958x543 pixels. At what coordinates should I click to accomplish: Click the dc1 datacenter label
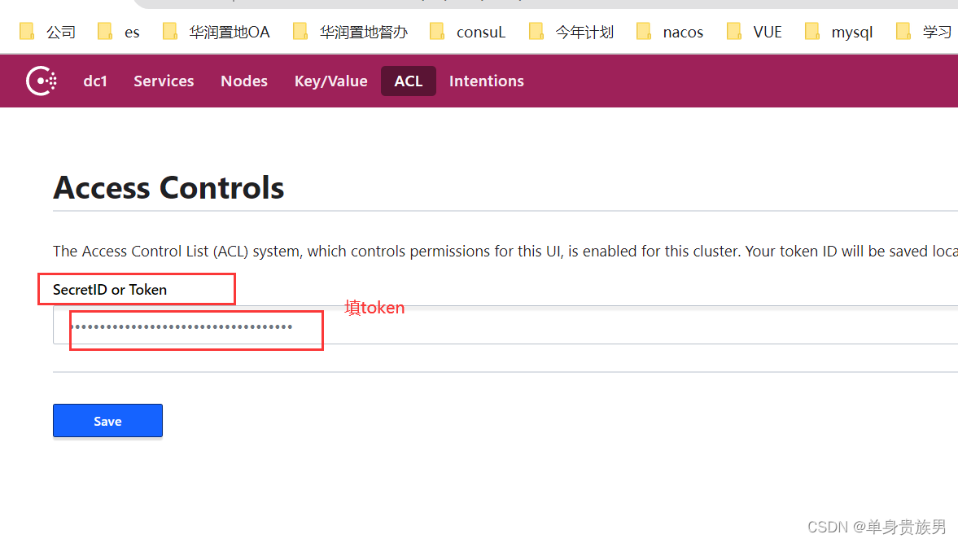coord(95,81)
